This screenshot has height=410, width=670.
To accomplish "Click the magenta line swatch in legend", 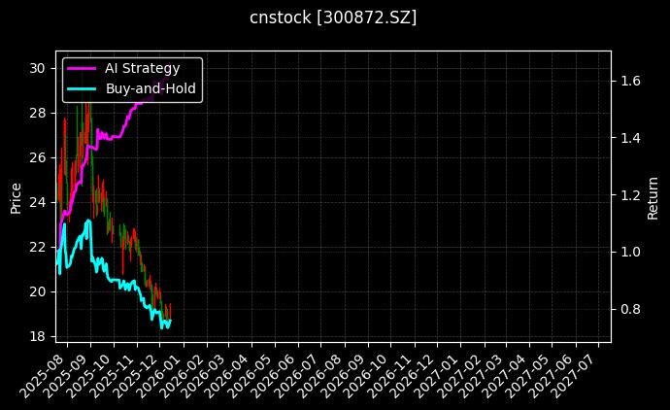I will 82,68.
